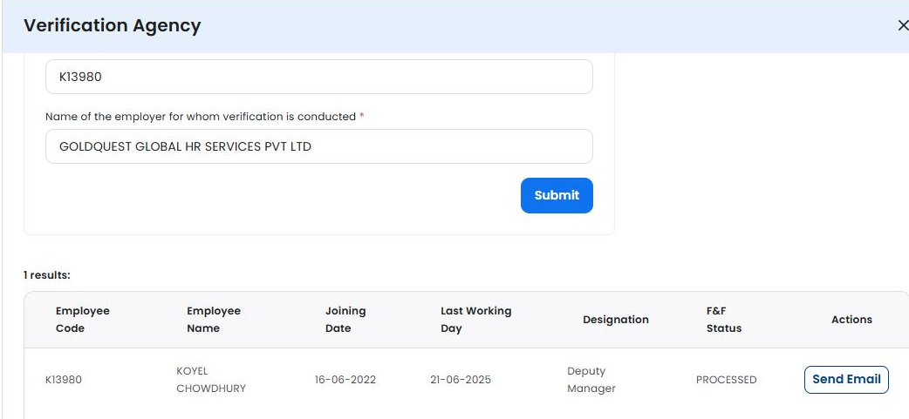Close the Verification Agency dialog
This screenshot has height=419, width=909.
pos(902,26)
